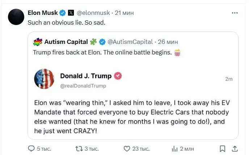Open Autism Capital's rainbow avatar
The height and width of the screenshot is (155, 252).
pyautogui.click(x=37, y=42)
